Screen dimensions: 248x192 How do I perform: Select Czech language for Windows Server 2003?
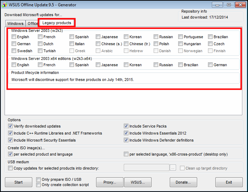[x=210, y=44]
